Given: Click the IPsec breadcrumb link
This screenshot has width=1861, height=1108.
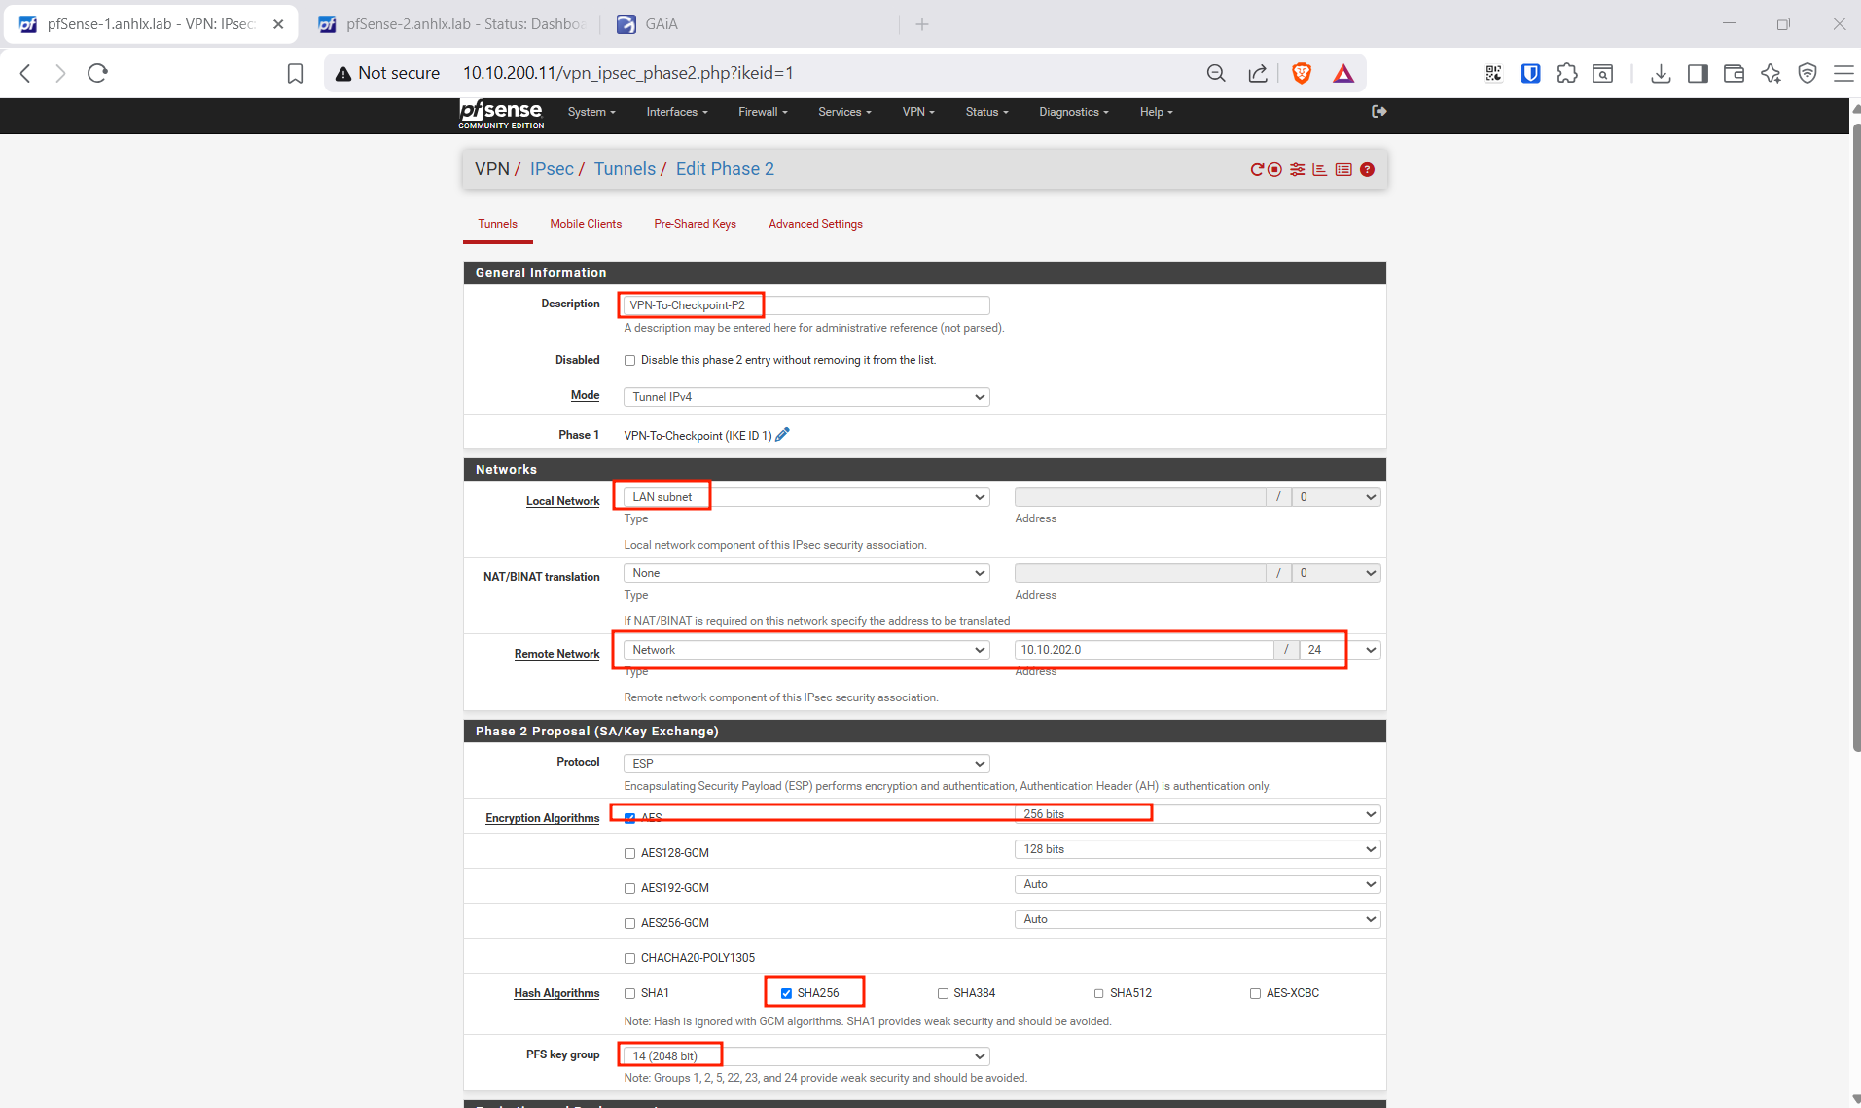Looking at the screenshot, I should pos(552,169).
